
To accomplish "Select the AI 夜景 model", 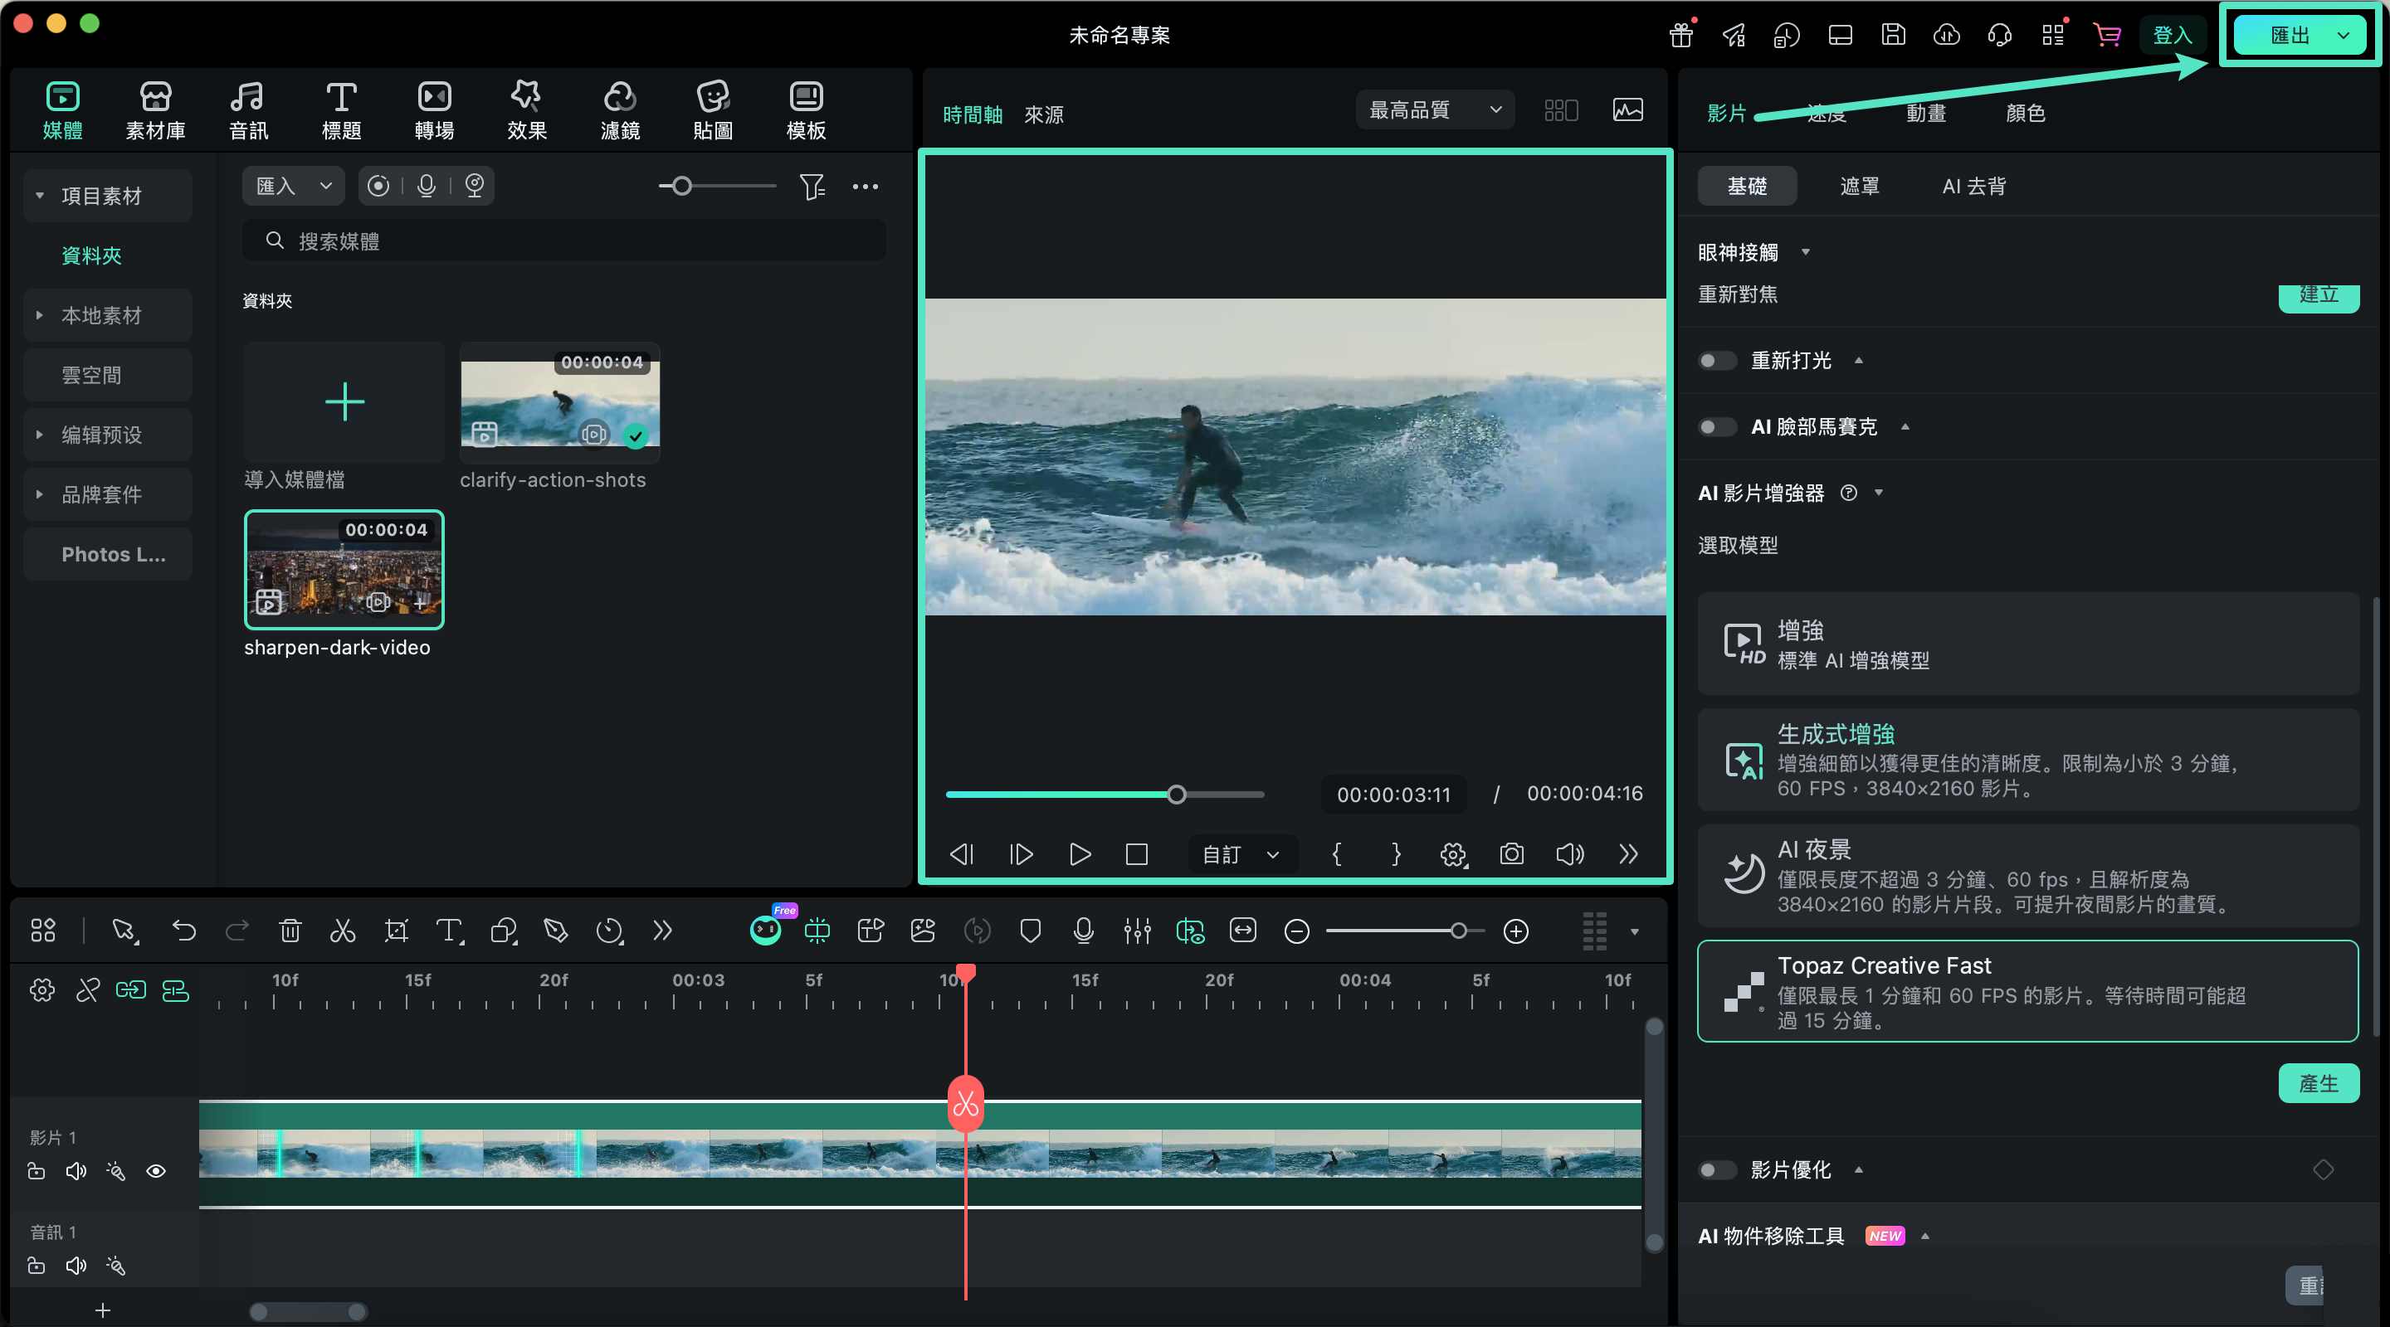I will pos(2027,874).
